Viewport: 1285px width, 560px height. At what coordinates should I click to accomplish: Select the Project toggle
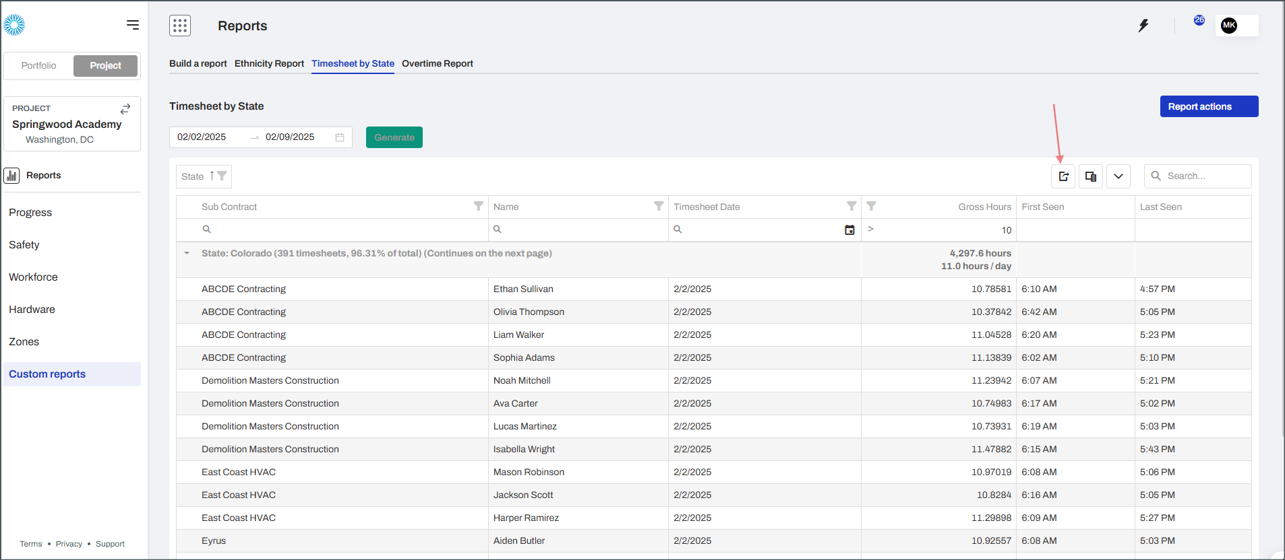coord(105,65)
